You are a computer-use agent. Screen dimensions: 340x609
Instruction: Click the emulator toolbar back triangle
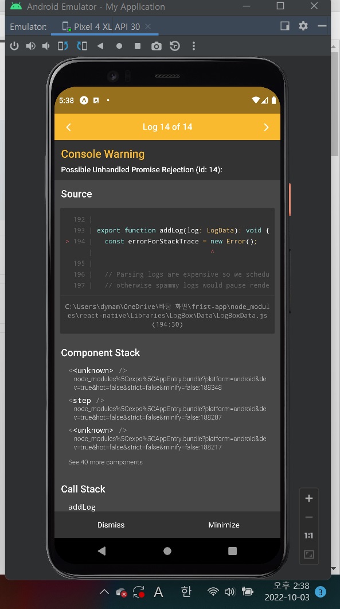(100, 46)
